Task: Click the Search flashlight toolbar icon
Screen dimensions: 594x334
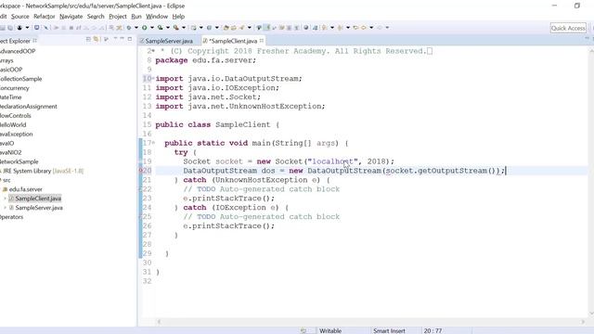Action: tap(241, 28)
